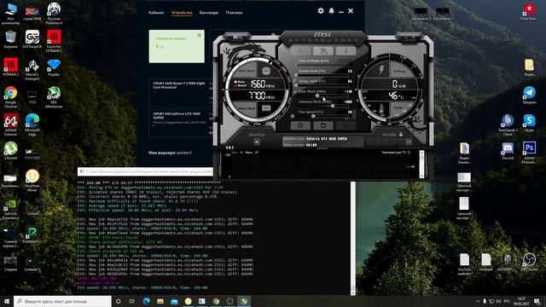Open Afterburner settings gear button
Screen dimensions: 546x307
click(x=300, y=125)
